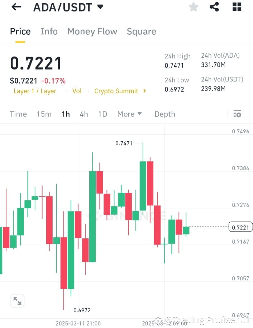The image size is (253, 328).
Task: Open the share options
Action: point(214,6)
